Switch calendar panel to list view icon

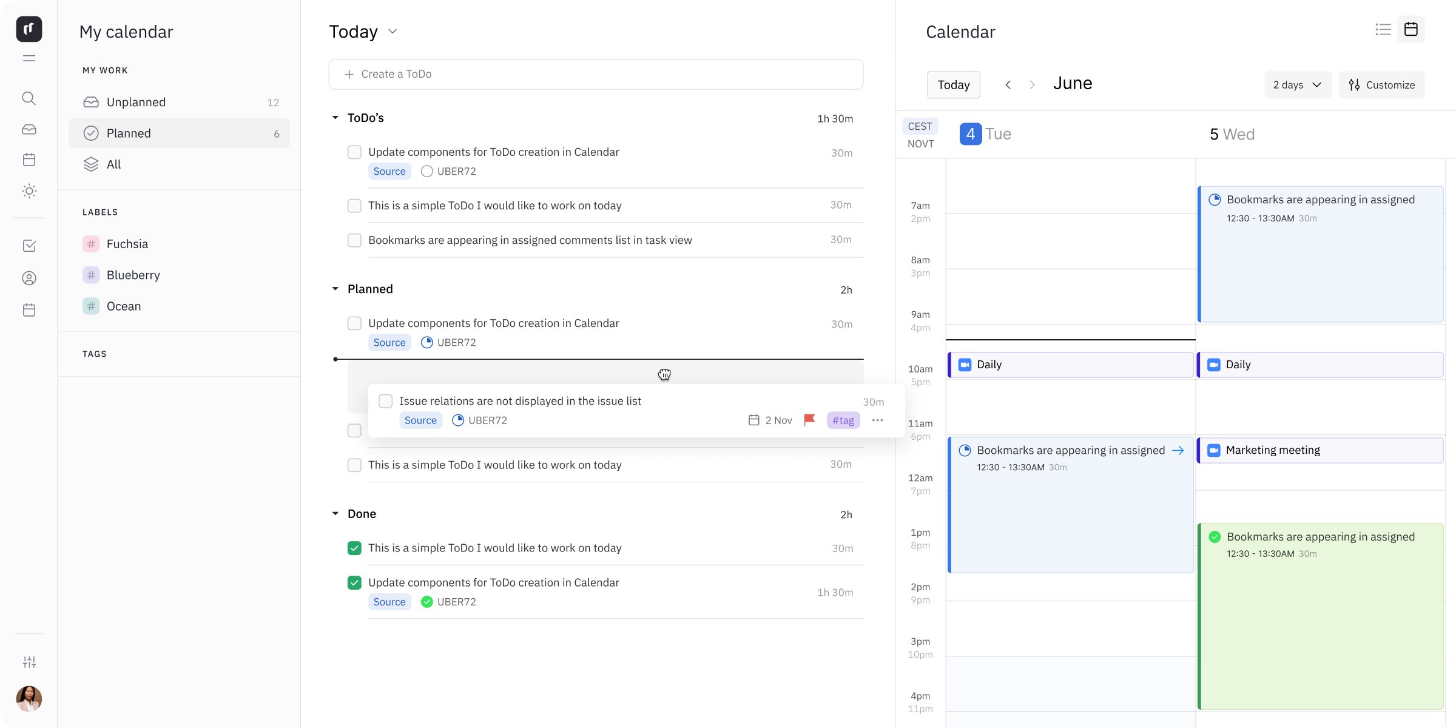click(x=1383, y=29)
